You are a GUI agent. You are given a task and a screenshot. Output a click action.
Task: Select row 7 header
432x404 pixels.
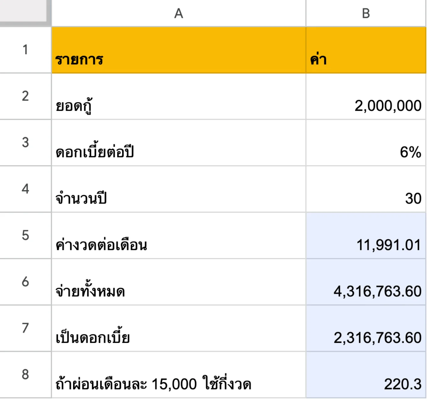[25, 328]
